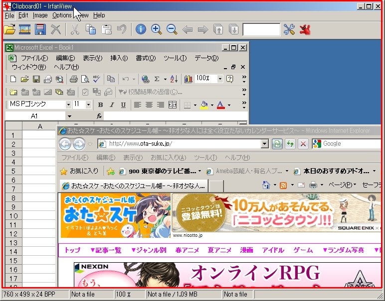Open the IrfanView slideshow filmstrip icon
Screen dimensions: 385x301
click(x=25, y=29)
